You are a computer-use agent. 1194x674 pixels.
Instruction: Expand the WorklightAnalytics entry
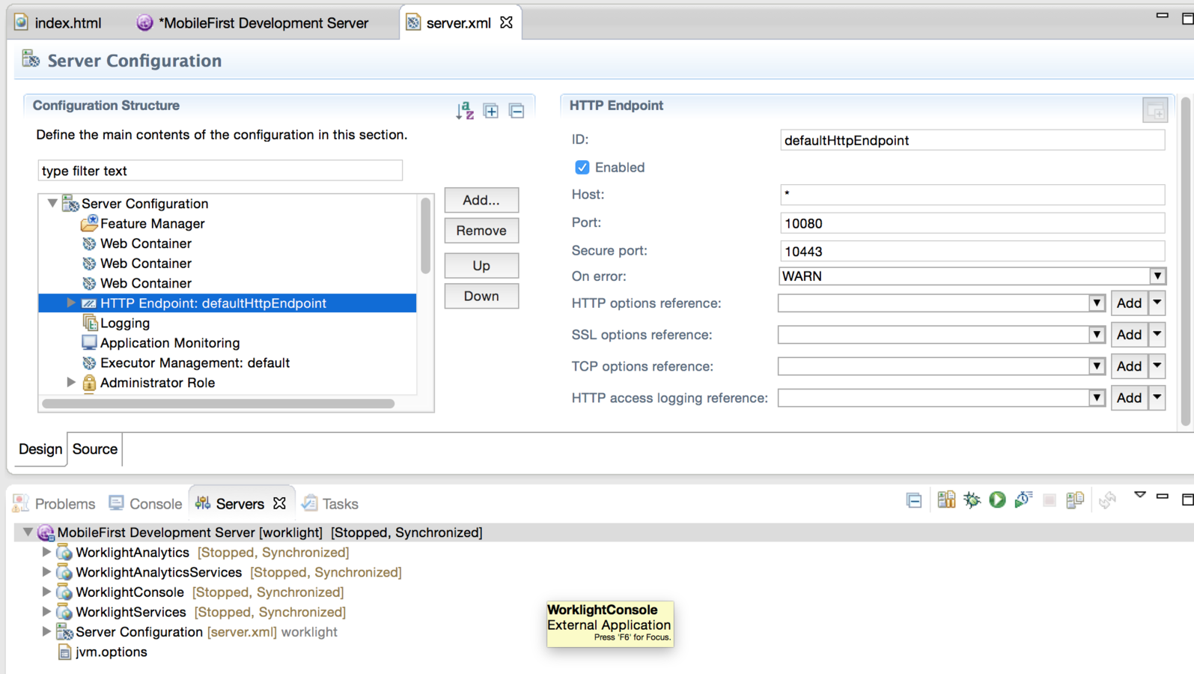(x=46, y=552)
